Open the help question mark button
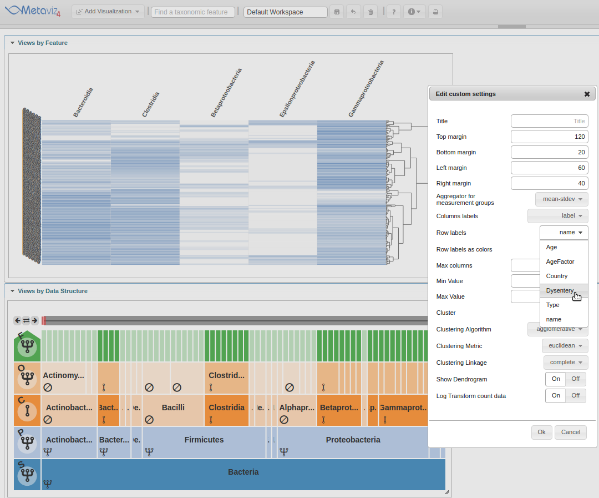Viewport: 599px width, 498px height. pos(394,12)
